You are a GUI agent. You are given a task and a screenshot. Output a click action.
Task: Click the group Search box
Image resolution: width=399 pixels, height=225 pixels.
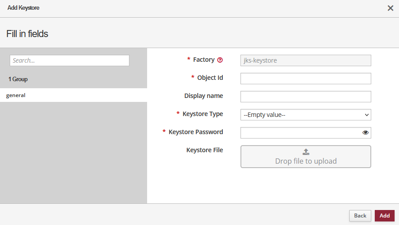point(70,60)
